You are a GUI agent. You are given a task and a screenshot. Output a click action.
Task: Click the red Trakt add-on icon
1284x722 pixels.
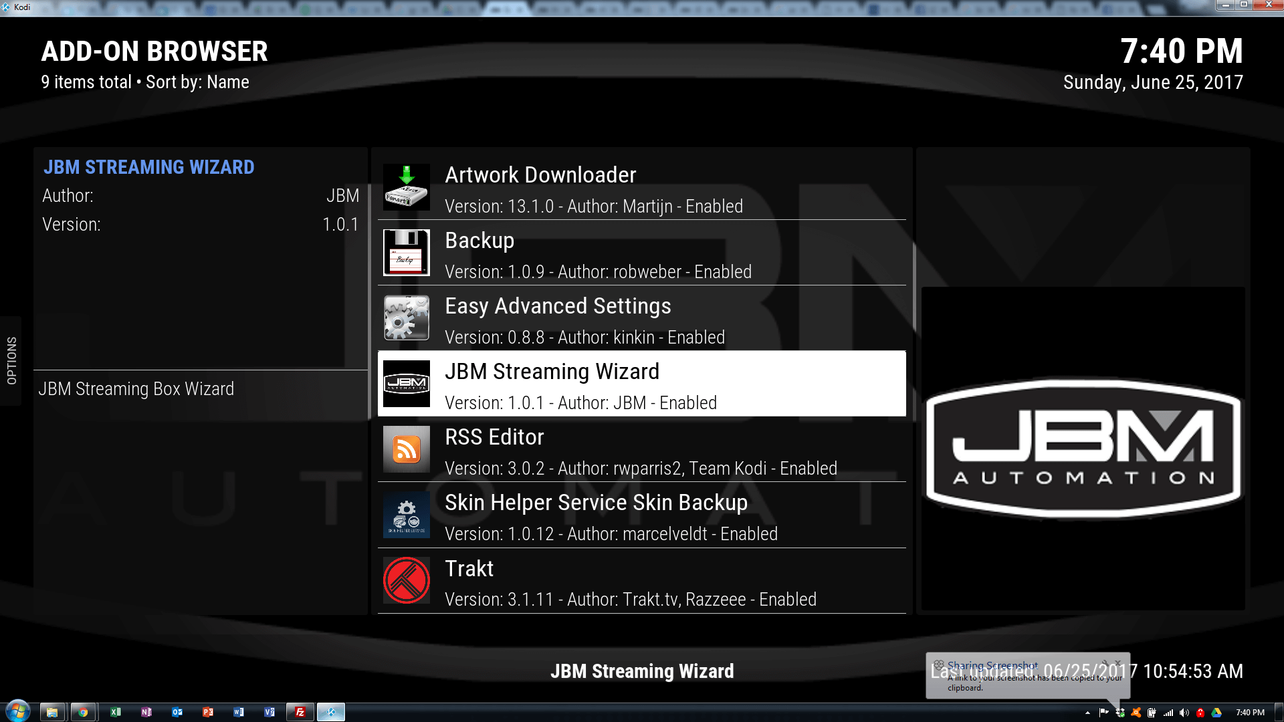pos(407,580)
